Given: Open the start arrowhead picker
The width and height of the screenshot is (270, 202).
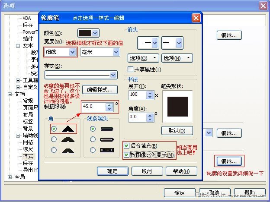Looking at the screenshot, I should pyautogui.click(x=148, y=43).
